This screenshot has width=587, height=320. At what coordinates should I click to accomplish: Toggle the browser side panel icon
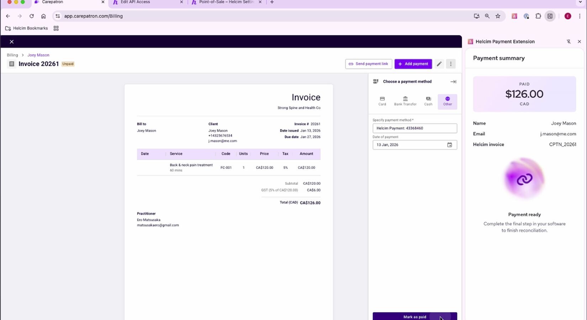(x=550, y=16)
